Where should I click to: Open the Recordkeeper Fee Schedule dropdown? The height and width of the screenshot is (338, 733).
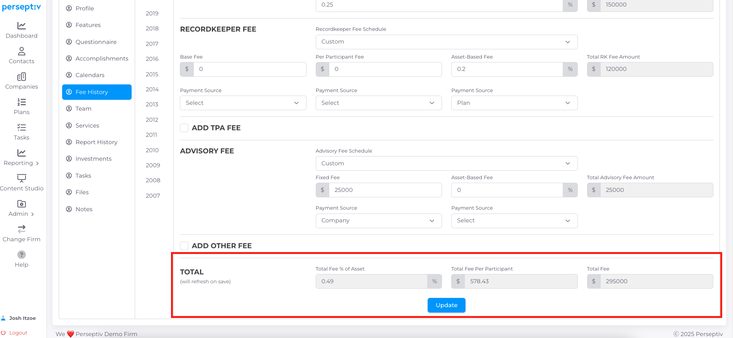(447, 42)
